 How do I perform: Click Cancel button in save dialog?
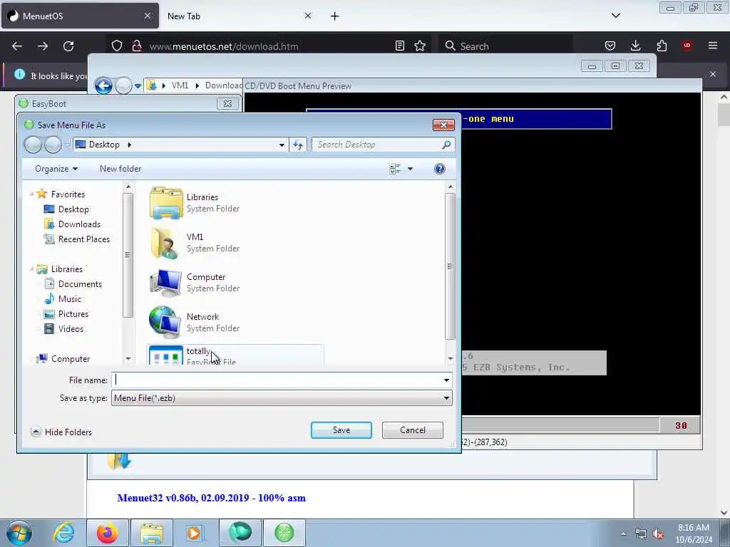413,429
